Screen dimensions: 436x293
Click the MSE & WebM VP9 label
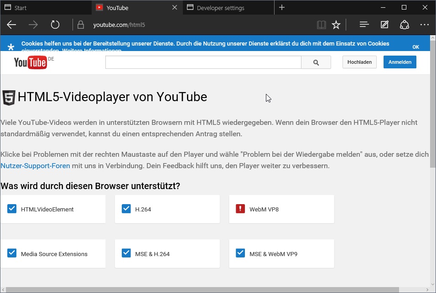coord(273,254)
